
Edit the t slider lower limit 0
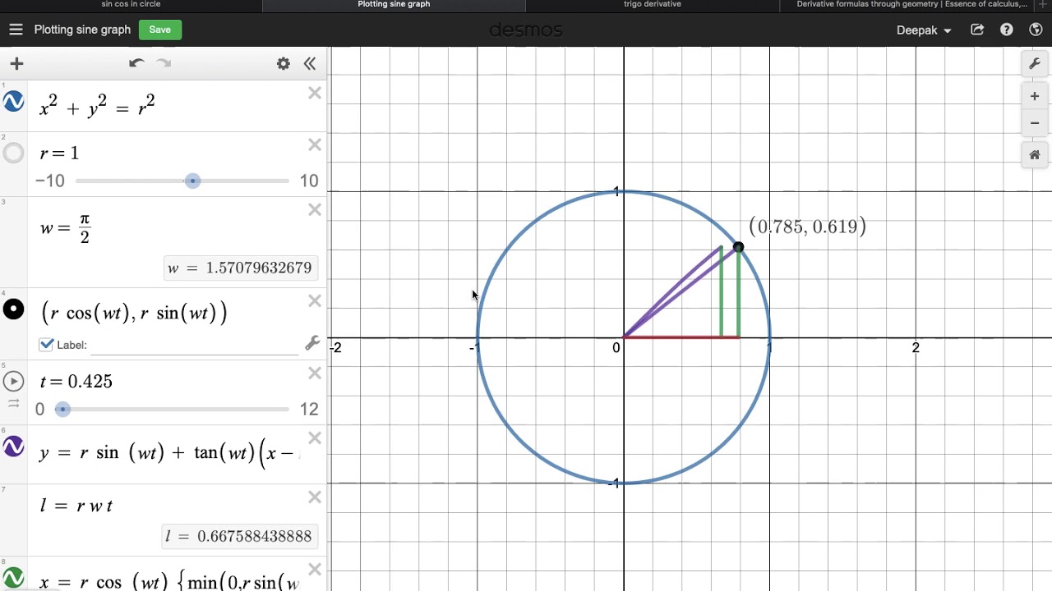39,409
